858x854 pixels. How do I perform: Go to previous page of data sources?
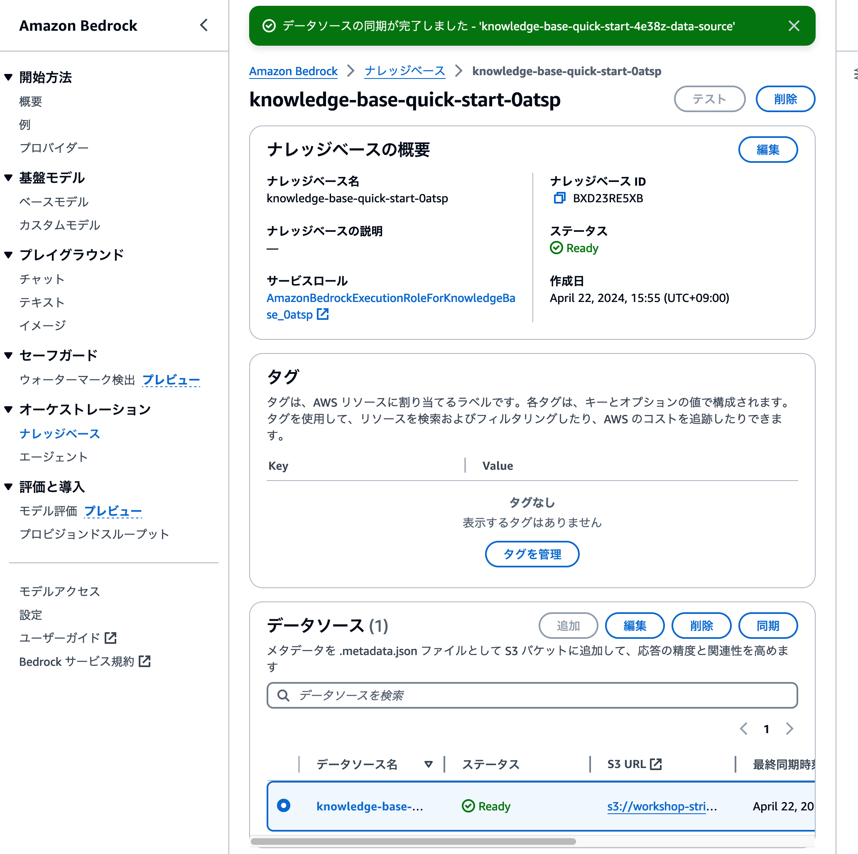pyautogui.click(x=743, y=729)
